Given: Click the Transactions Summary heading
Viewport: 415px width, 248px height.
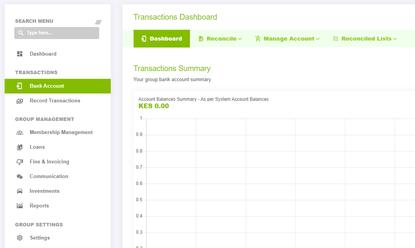Looking at the screenshot, I should coord(172,68).
